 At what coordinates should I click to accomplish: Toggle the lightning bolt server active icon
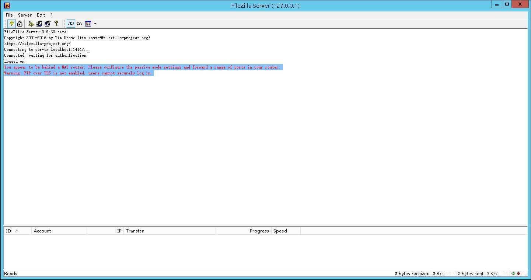point(11,24)
